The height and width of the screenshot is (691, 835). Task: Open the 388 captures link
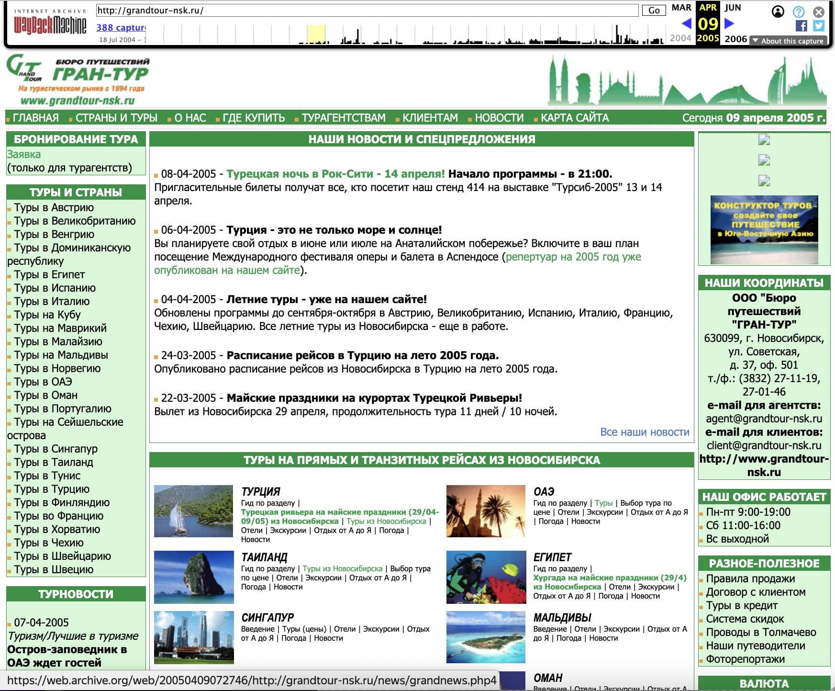(121, 28)
